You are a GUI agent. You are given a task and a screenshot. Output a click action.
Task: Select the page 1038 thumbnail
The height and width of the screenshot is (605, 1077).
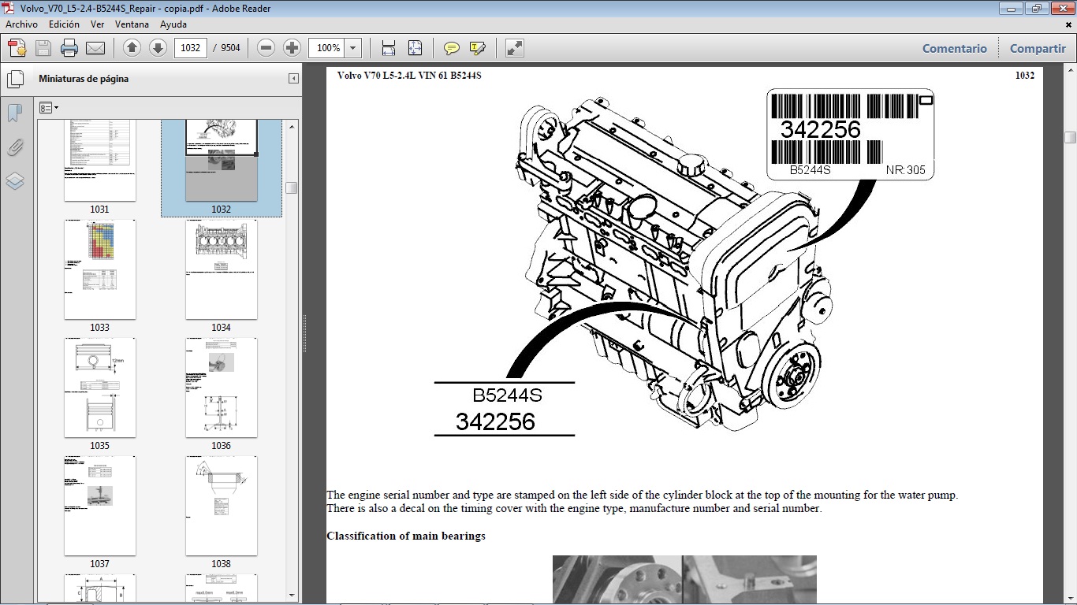[x=222, y=506]
